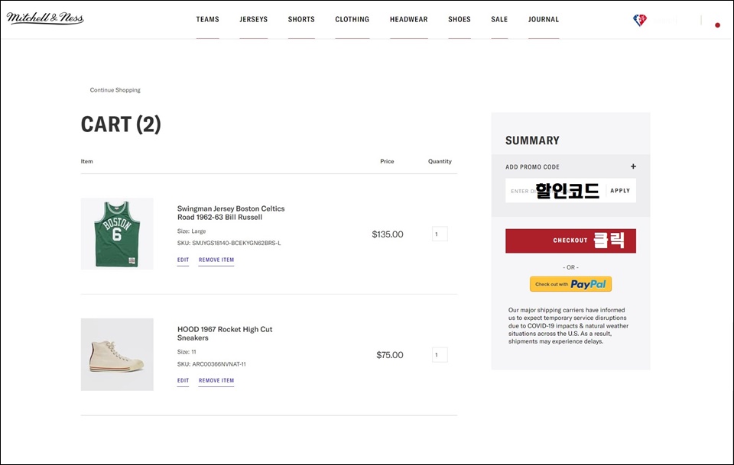Open the SHOES menu
This screenshot has width=734, height=465.
click(460, 19)
